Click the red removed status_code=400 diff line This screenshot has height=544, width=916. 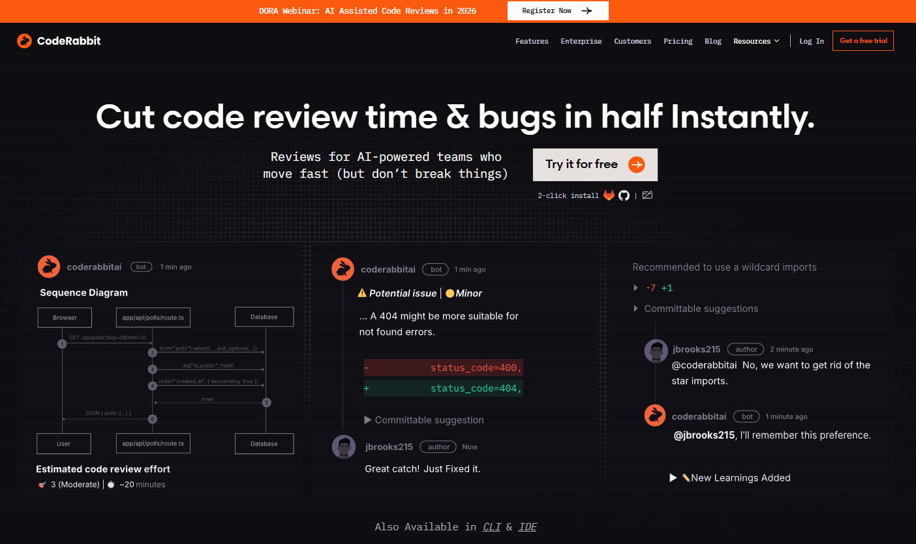coord(443,367)
